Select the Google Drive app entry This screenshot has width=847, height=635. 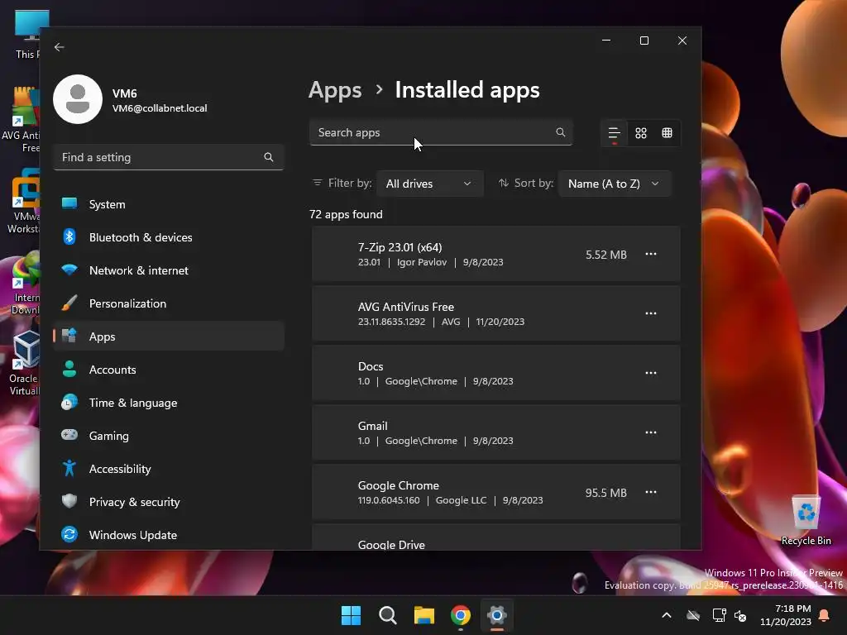pyautogui.click(x=496, y=537)
